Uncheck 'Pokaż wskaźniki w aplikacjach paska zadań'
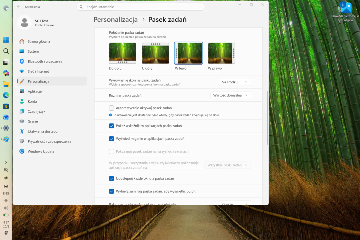Image resolution: width=360 pixels, height=240 pixels. (x=111, y=126)
